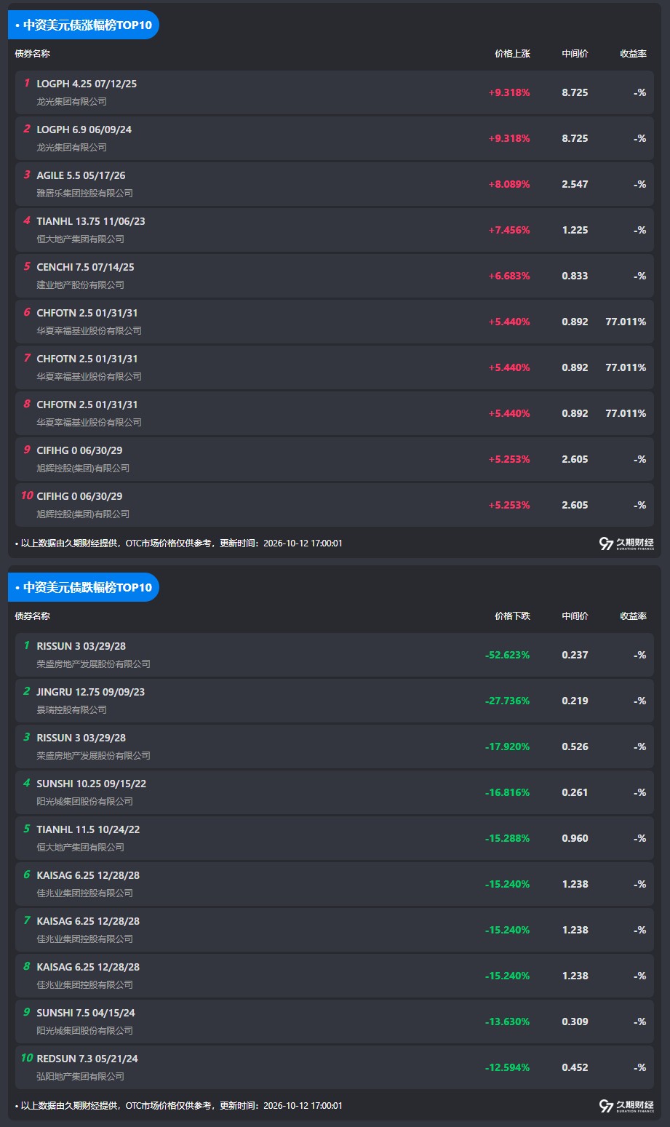Sort by the 价格下跌 column header
670x1127 pixels.
coord(512,616)
